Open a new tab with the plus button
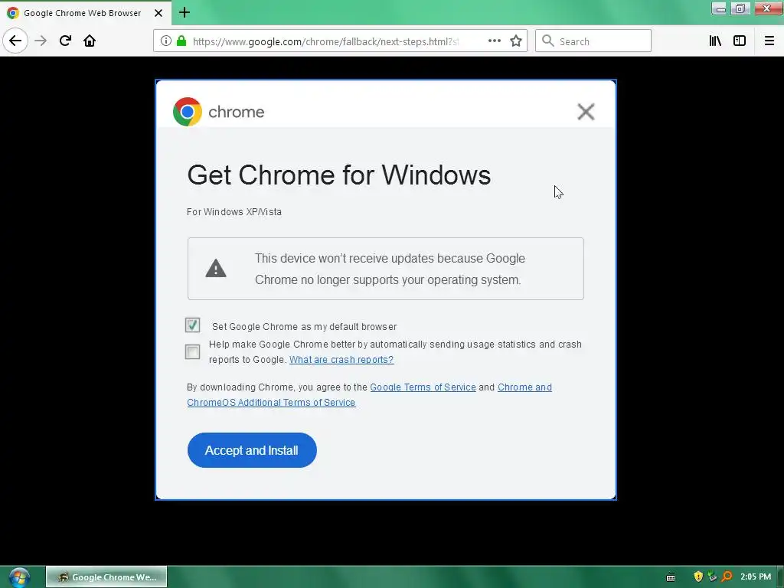This screenshot has width=784, height=588. pyautogui.click(x=184, y=12)
